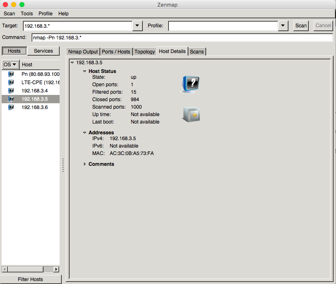The image size is (336, 284).
Task: Open the Tools menu
Action: (x=27, y=14)
